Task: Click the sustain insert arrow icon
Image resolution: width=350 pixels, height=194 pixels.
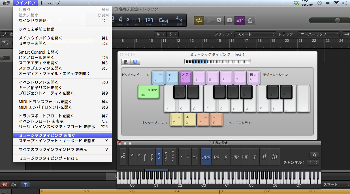Action: click(195, 156)
